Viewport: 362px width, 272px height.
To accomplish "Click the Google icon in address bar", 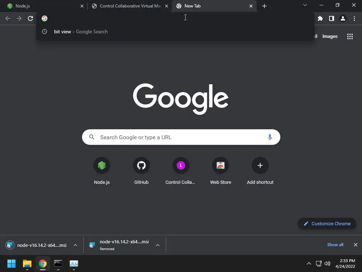I will [45, 18].
